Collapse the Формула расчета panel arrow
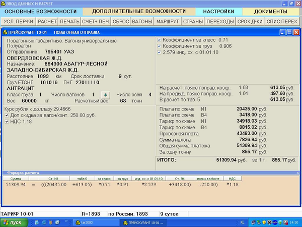Screen dimensions: 302x227 click(x=298, y=173)
